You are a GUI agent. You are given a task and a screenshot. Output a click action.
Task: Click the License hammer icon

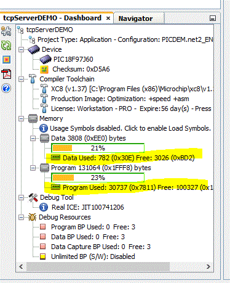pyautogui.click(x=44, y=109)
